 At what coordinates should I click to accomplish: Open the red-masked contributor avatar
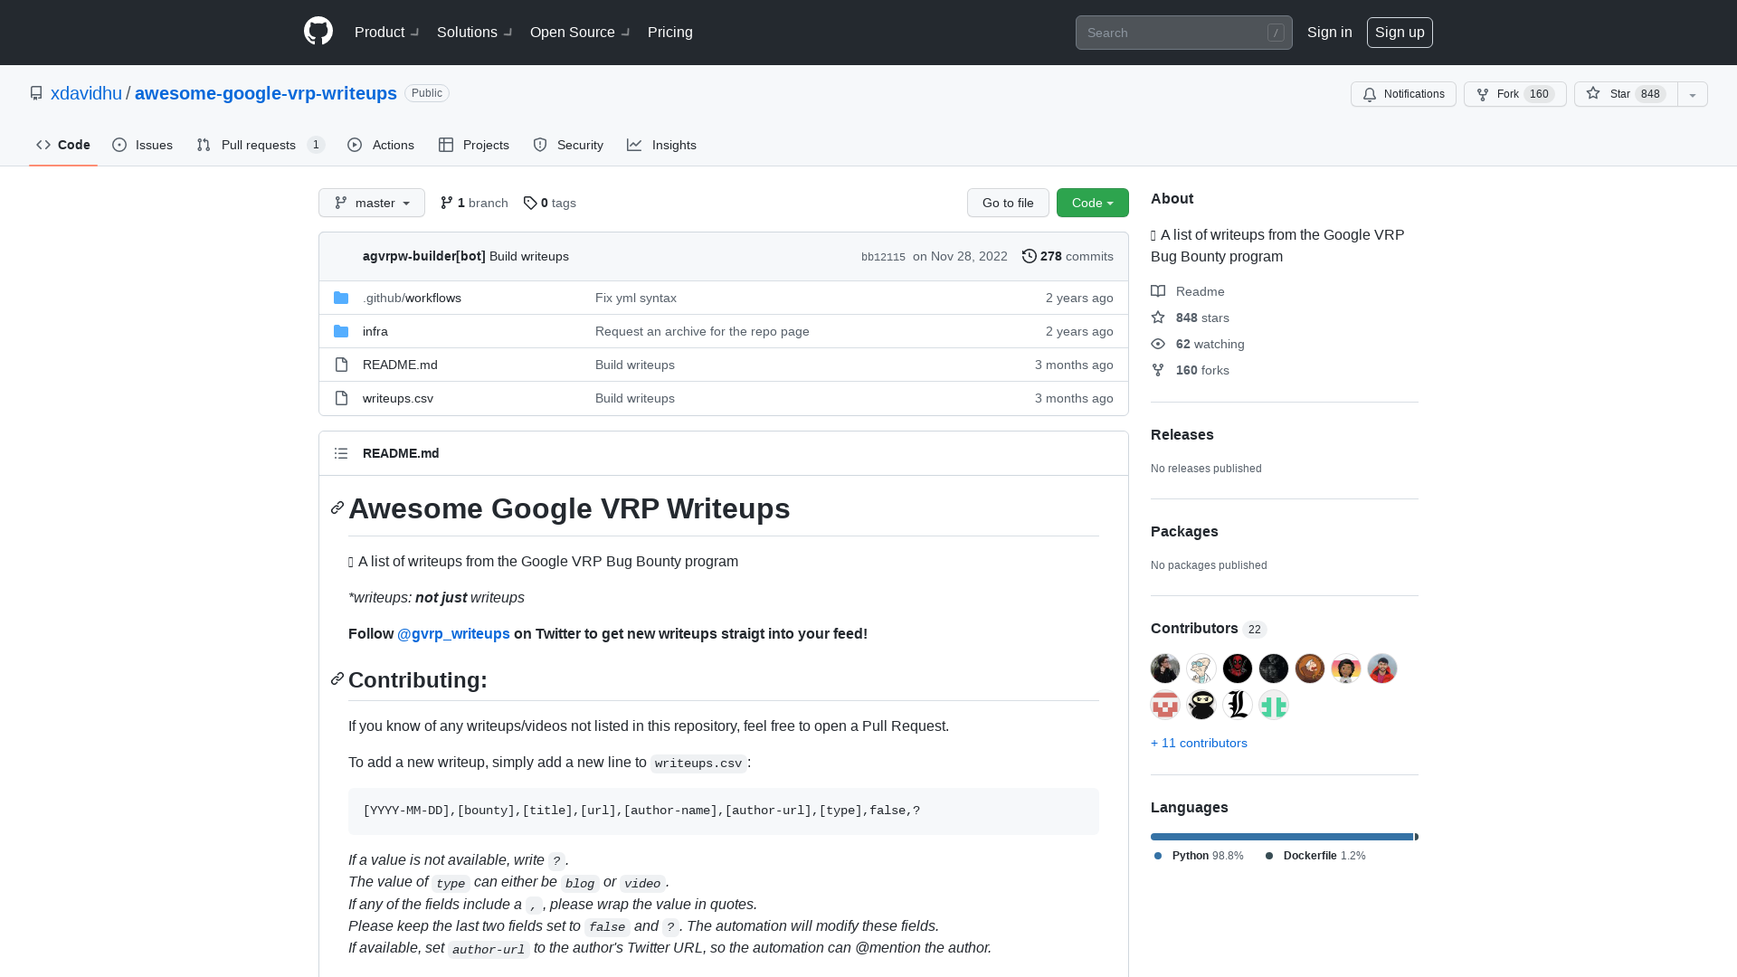click(x=1238, y=669)
